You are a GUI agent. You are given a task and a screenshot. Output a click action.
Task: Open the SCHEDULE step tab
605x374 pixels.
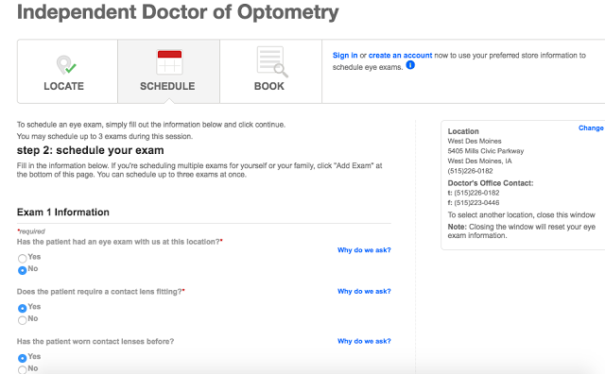pos(169,72)
